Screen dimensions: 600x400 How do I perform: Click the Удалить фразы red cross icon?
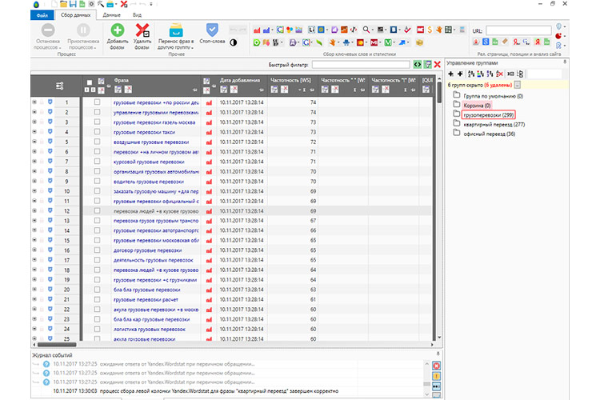142,30
